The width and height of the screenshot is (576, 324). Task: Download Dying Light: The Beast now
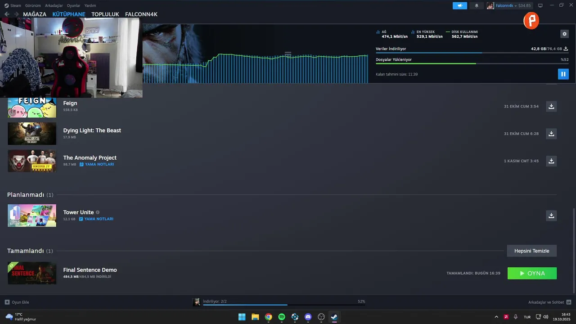pos(551,134)
